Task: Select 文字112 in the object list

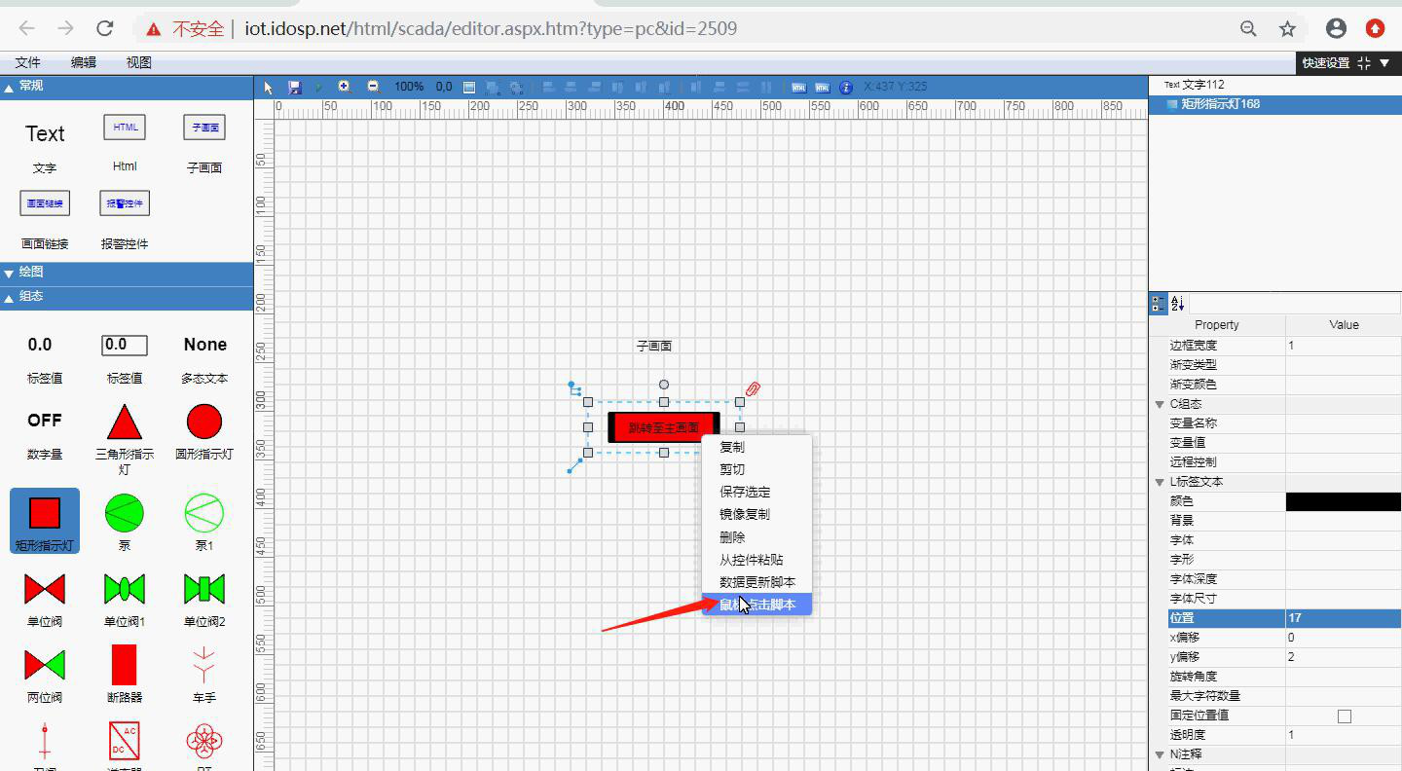Action: click(x=1202, y=85)
